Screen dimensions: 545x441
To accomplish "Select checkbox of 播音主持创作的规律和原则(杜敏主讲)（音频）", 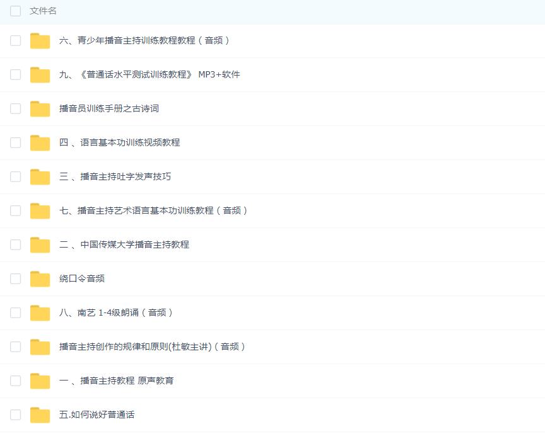I will coord(15,347).
